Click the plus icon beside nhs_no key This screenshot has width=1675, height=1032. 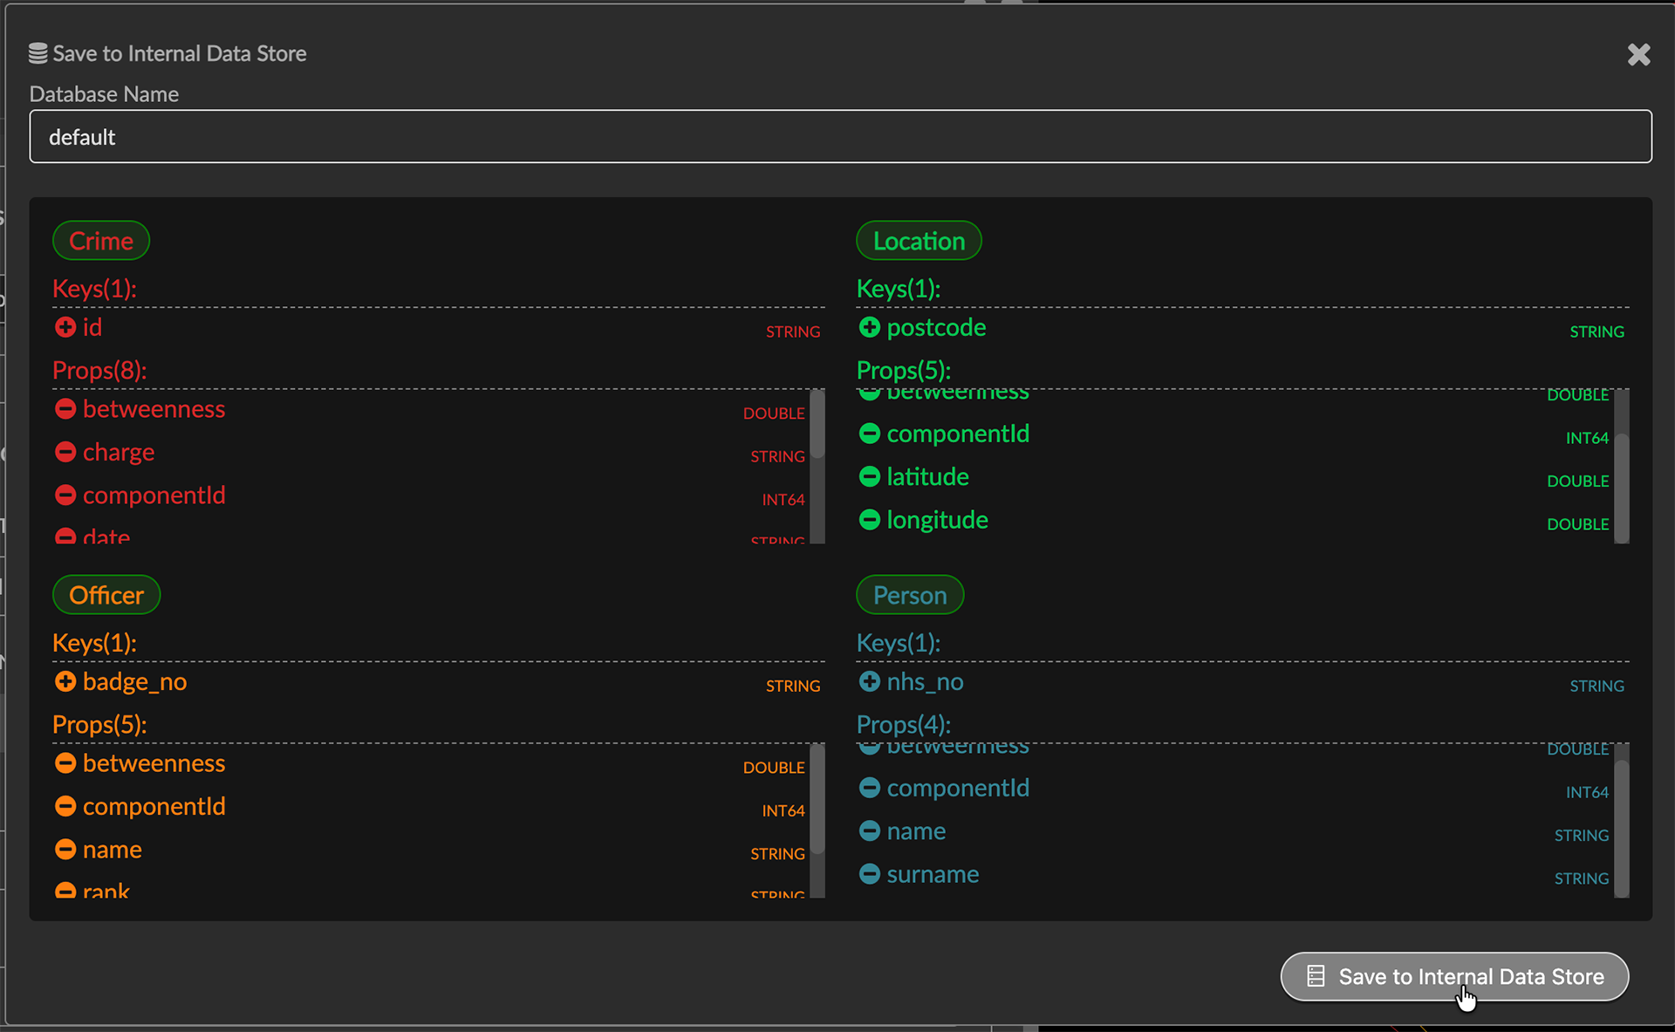(869, 681)
